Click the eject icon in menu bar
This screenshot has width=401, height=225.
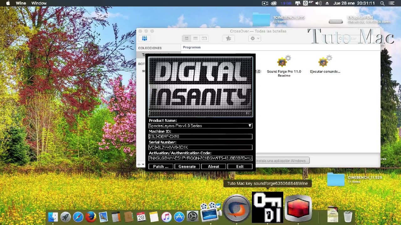(x=327, y=3)
